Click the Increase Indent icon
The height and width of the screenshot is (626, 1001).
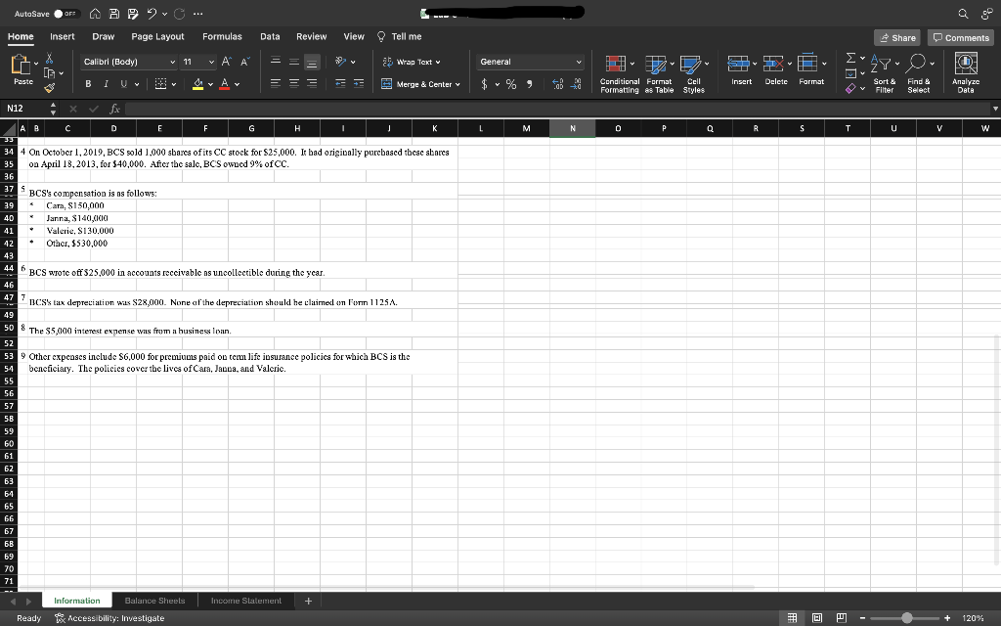click(359, 84)
